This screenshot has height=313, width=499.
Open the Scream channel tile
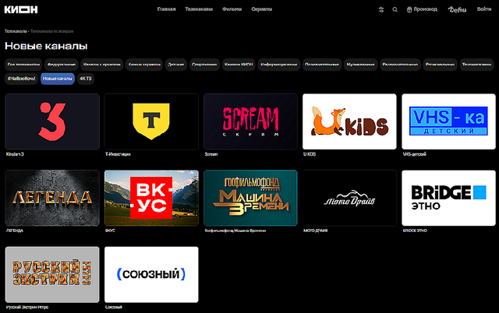(250, 121)
